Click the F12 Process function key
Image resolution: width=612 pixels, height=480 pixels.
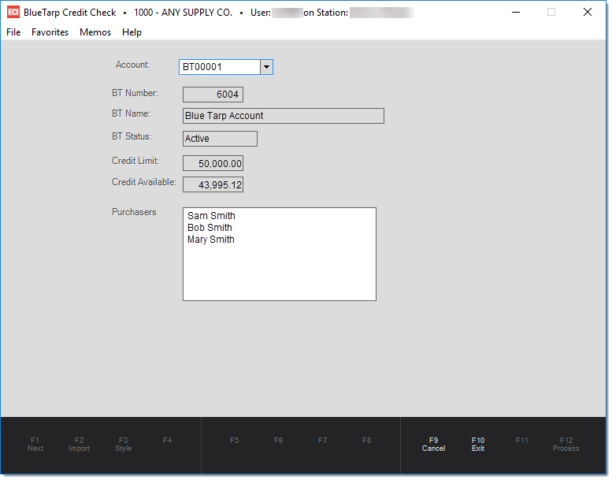566,445
